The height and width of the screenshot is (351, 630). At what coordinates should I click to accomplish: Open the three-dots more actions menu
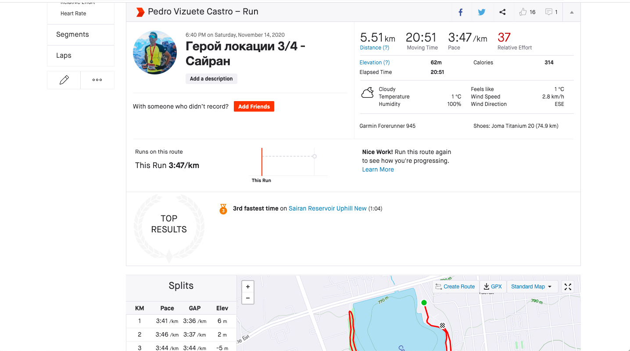pyautogui.click(x=97, y=80)
